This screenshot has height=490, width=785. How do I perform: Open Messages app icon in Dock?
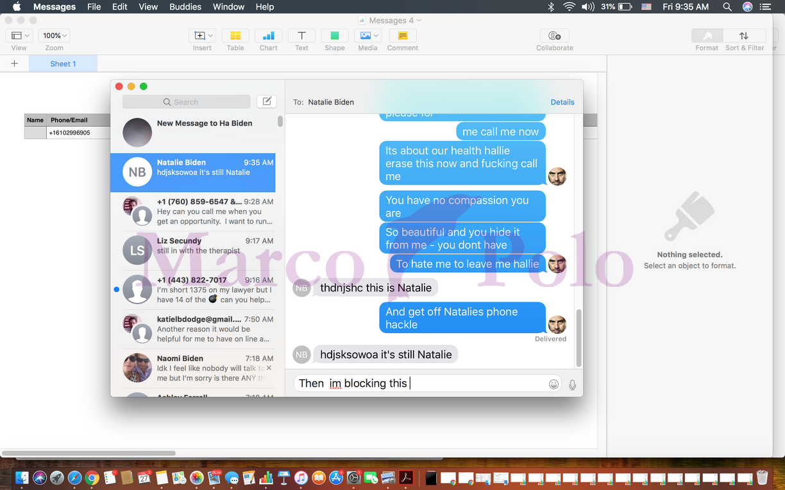click(232, 478)
